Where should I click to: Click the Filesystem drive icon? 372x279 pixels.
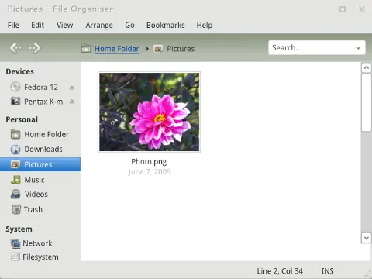[15, 257]
